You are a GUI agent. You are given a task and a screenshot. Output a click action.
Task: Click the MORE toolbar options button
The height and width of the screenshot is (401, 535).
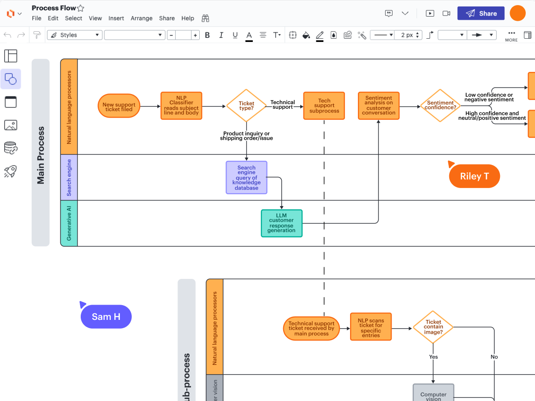click(511, 35)
